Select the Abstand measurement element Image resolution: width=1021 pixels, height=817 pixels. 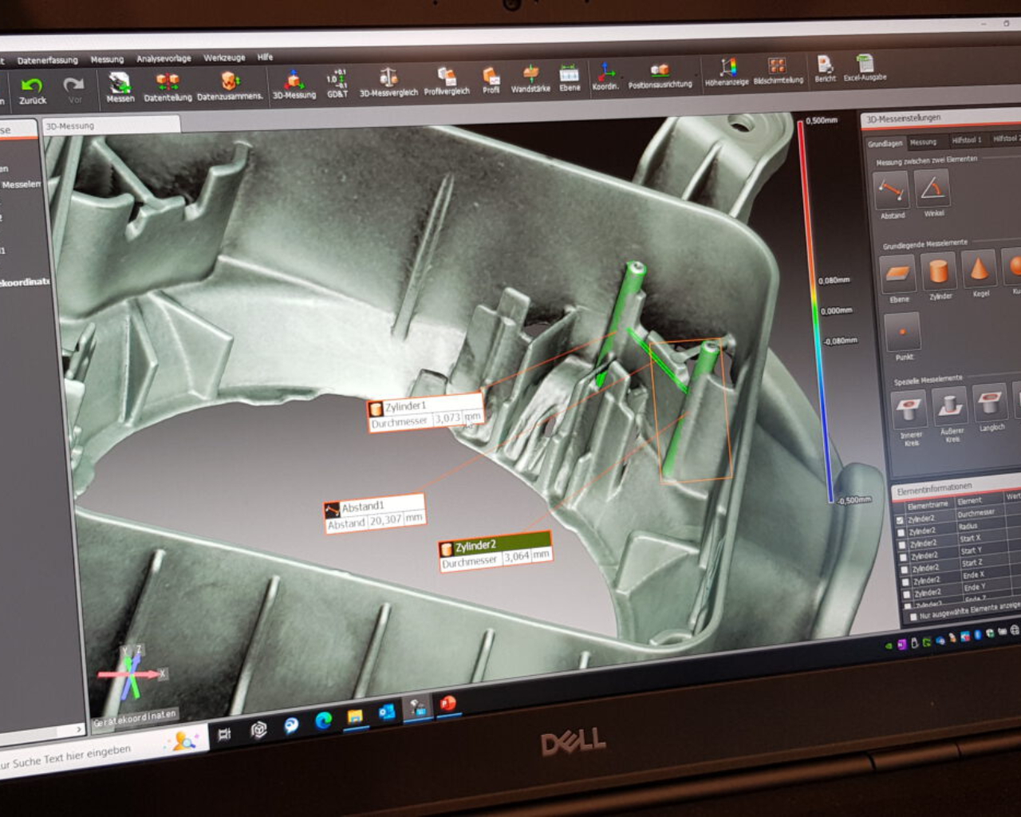(892, 195)
